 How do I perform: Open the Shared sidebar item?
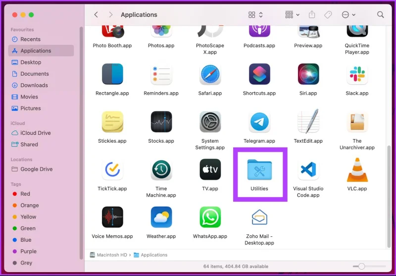click(41, 144)
